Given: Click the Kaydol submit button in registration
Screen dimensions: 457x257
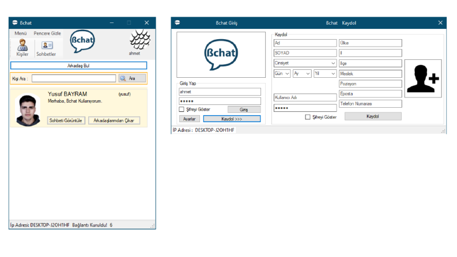Looking at the screenshot, I should pyautogui.click(x=373, y=116).
